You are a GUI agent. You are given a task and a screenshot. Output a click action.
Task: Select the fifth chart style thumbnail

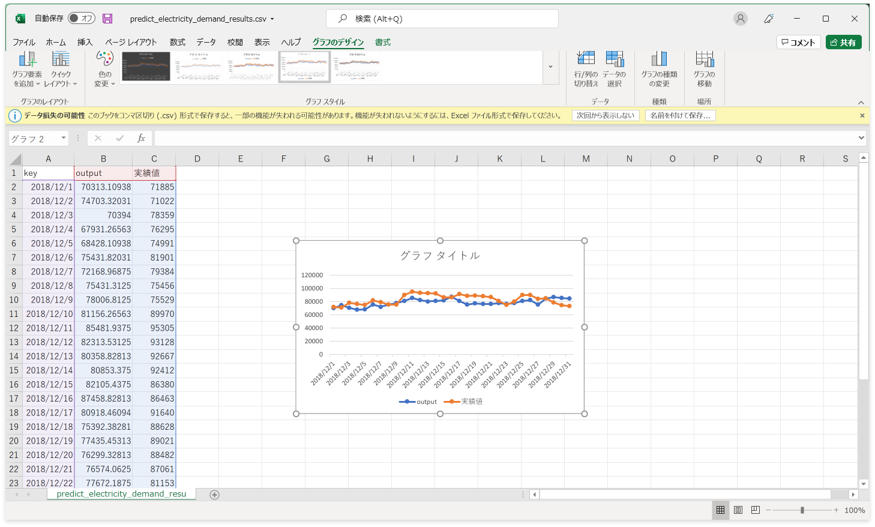pyautogui.click(x=357, y=66)
